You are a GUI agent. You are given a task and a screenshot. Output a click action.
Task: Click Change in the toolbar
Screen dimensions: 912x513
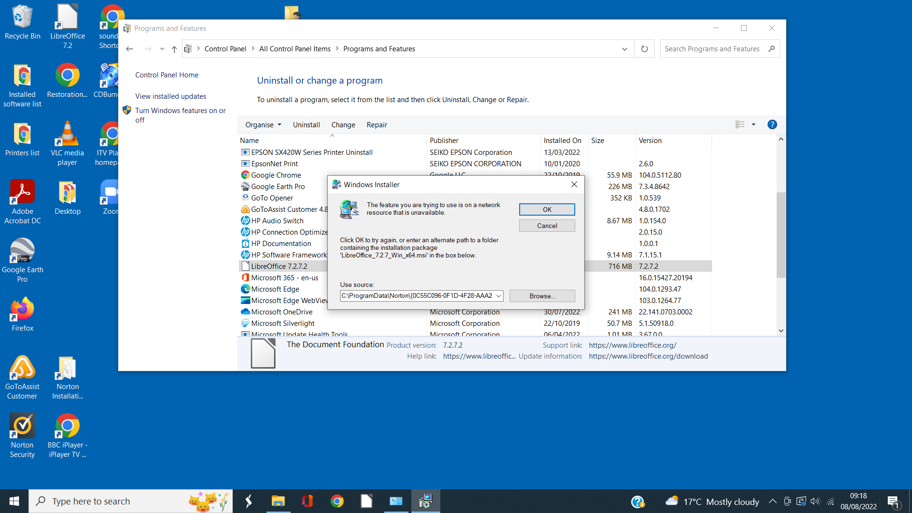coord(343,125)
